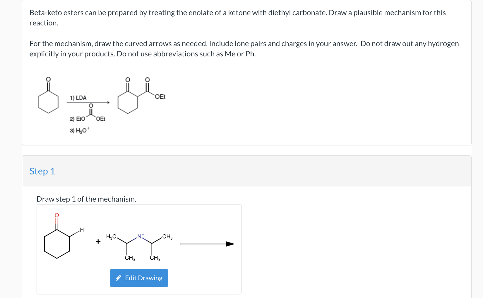
Task: Click the plus sign between the reactants
Action: tap(98, 242)
